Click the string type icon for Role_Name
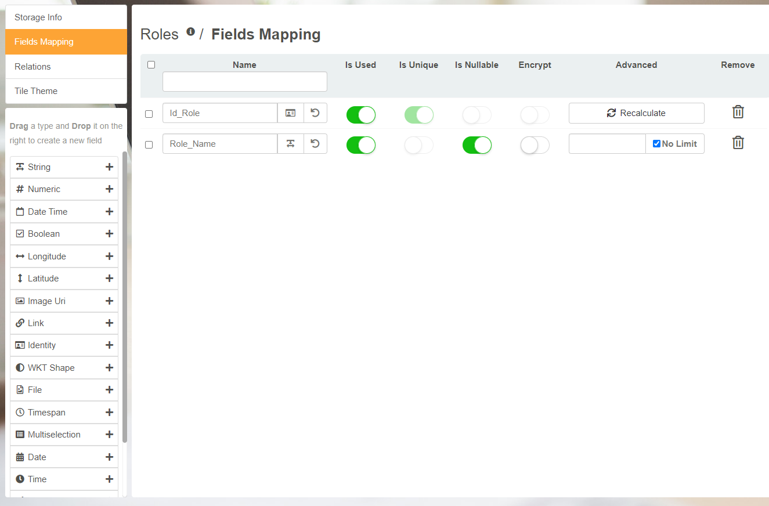769x506 pixels. (x=291, y=144)
